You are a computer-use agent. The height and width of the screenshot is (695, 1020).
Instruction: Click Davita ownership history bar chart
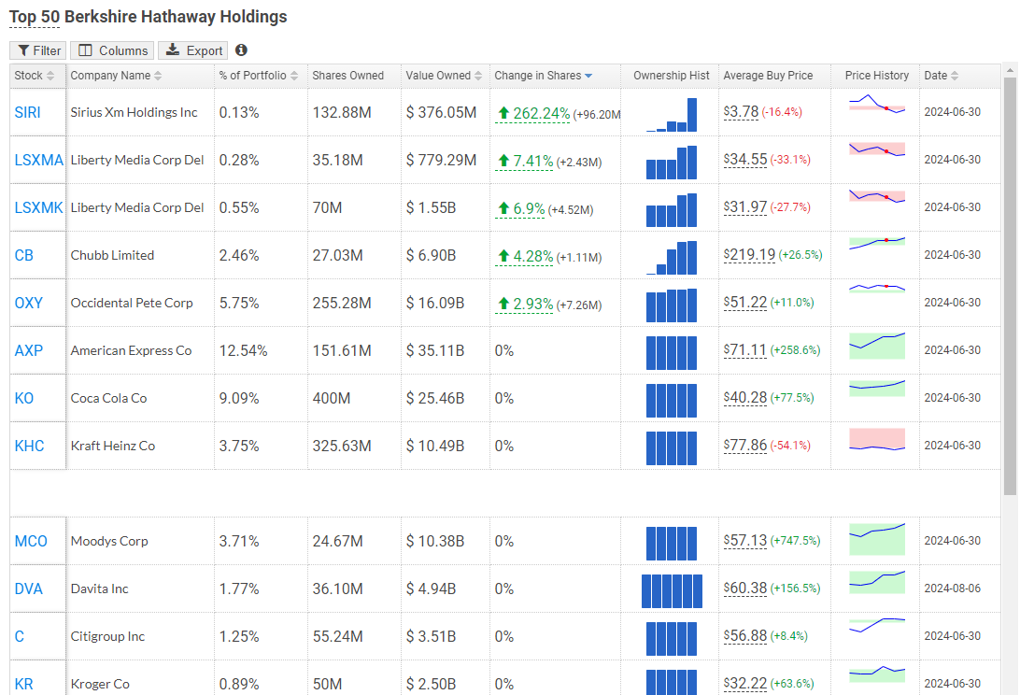tap(672, 591)
